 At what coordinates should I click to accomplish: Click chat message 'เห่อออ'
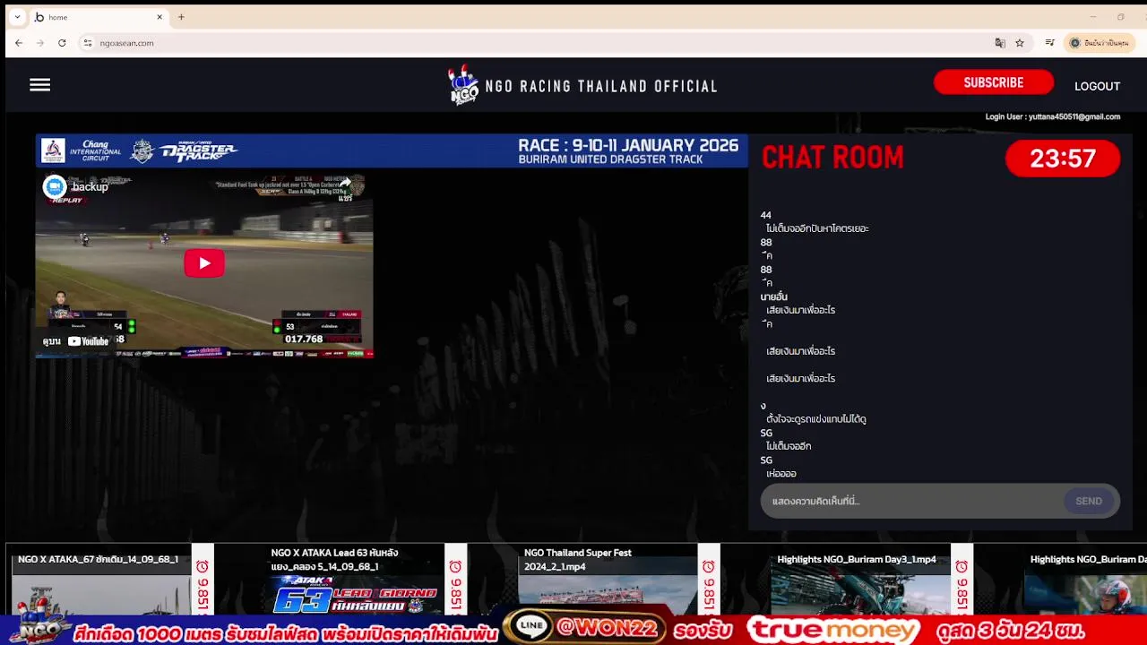(781, 473)
